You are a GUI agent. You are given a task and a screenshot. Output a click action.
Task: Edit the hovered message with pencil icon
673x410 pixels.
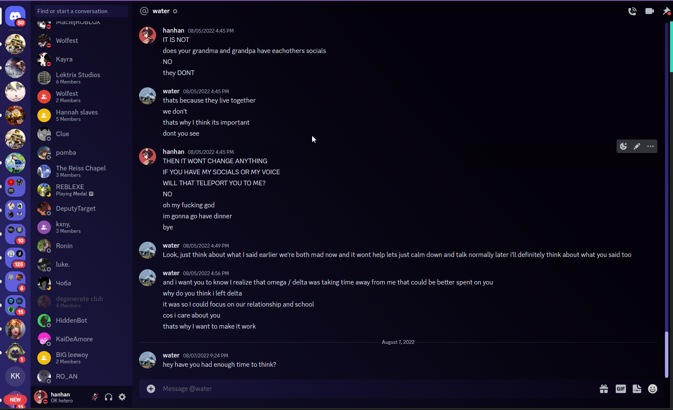tap(637, 146)
